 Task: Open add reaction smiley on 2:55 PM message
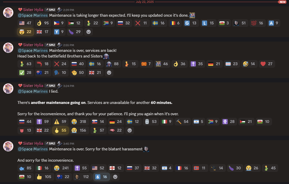(109, 72)
